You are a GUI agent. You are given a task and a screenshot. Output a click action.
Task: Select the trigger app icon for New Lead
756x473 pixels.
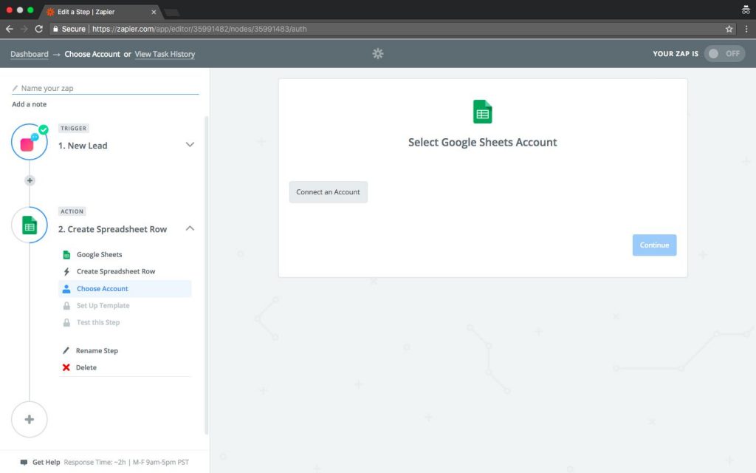coord(30,142)
